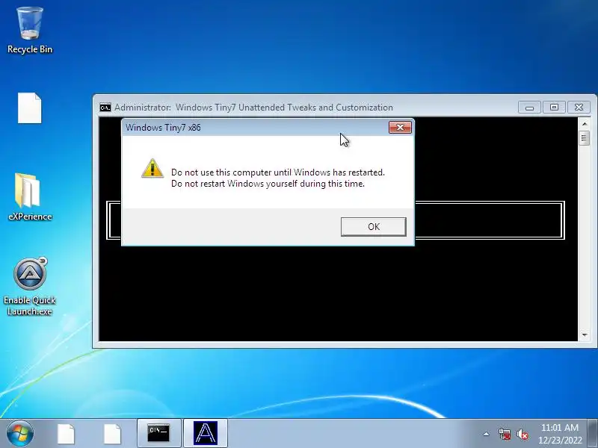Open the clock showing 11:01 AM
The image size is (598, 448).
(560, 434)
